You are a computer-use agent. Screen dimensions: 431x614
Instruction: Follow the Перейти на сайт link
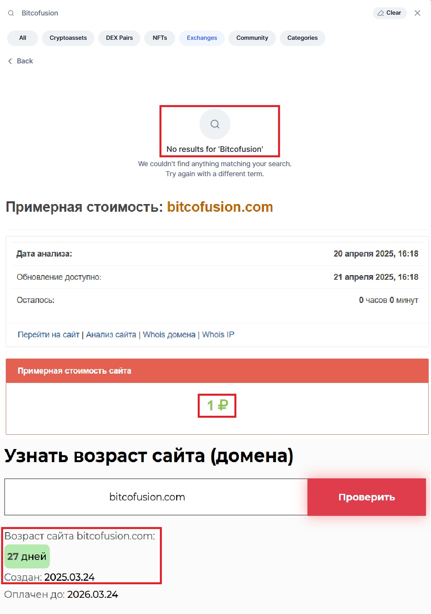point(48,335)
